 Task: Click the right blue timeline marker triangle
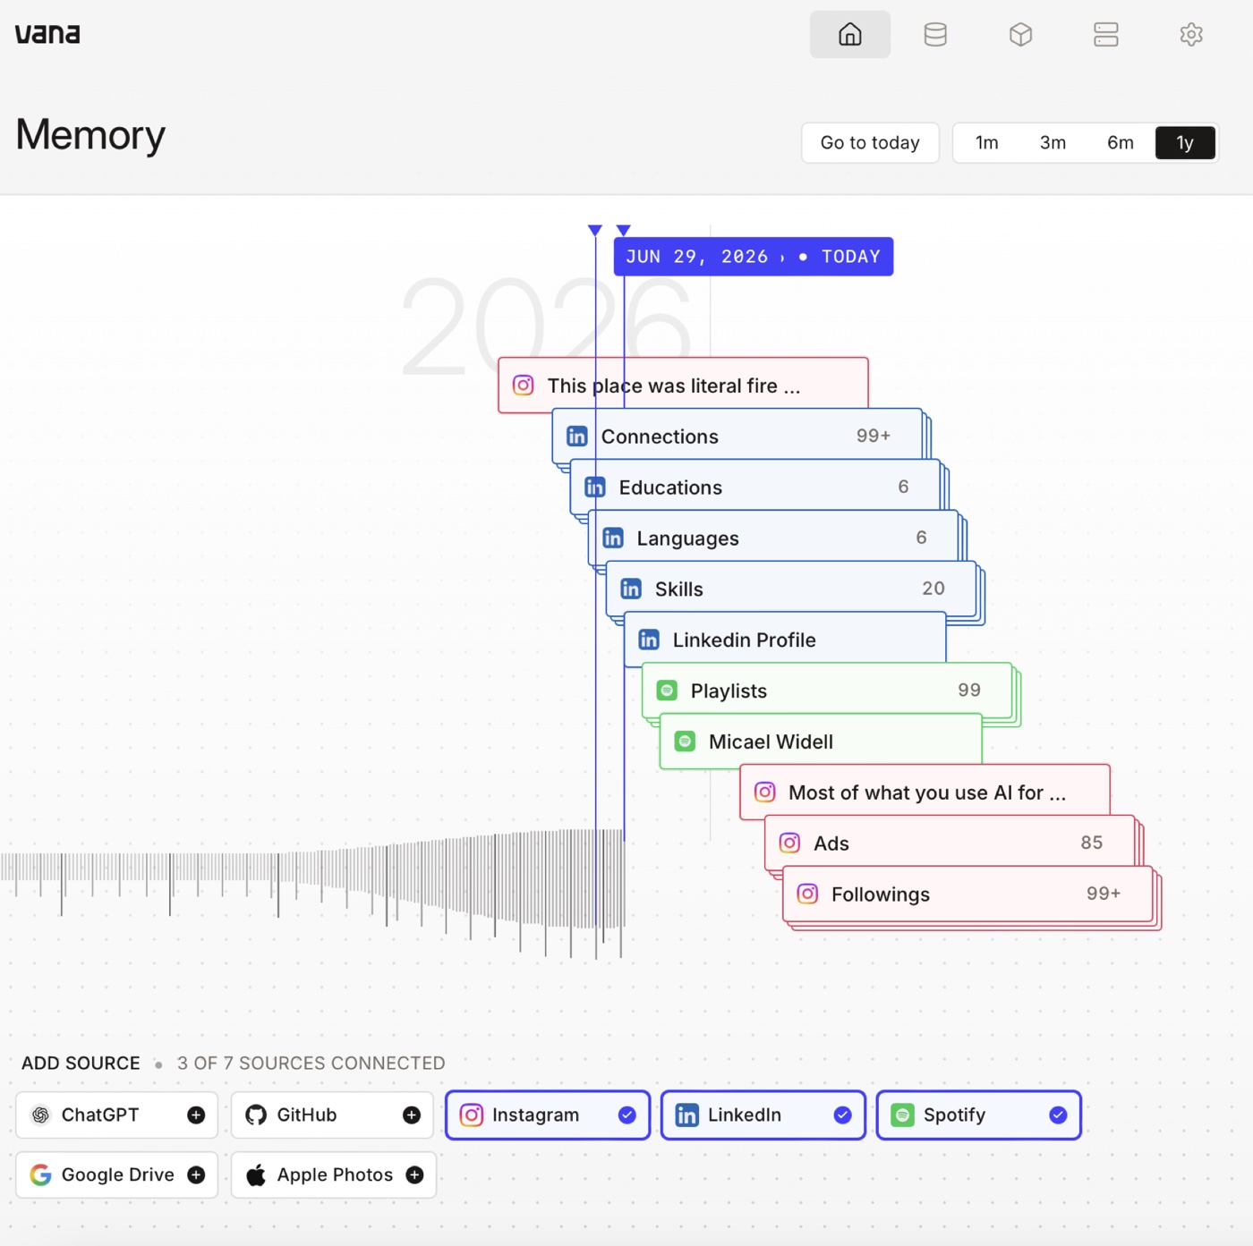[624, 231]
